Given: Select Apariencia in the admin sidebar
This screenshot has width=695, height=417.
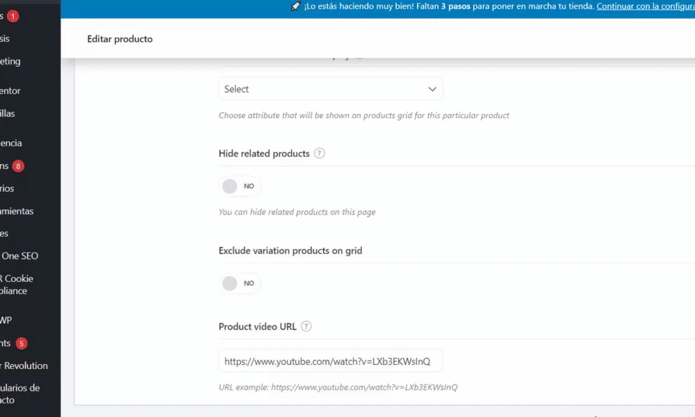Looking at the screenshot, I should pos(11,143).
